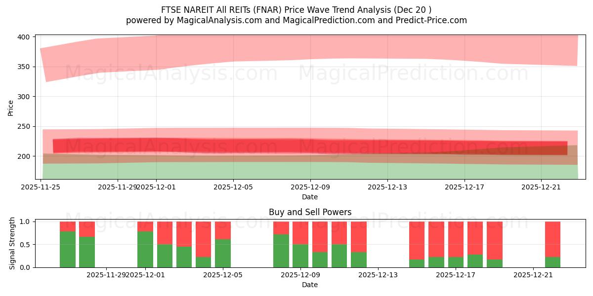The image size is (593, 296).
Task: Select the green lower band area
Action: point(296,170)
